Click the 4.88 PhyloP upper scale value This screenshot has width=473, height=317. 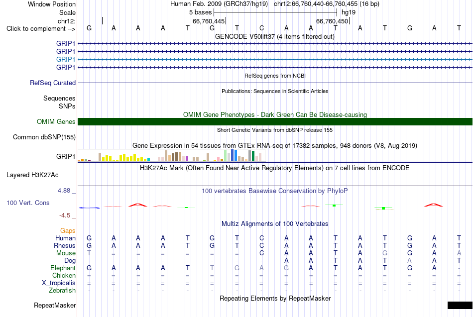(x=64, y=191)
